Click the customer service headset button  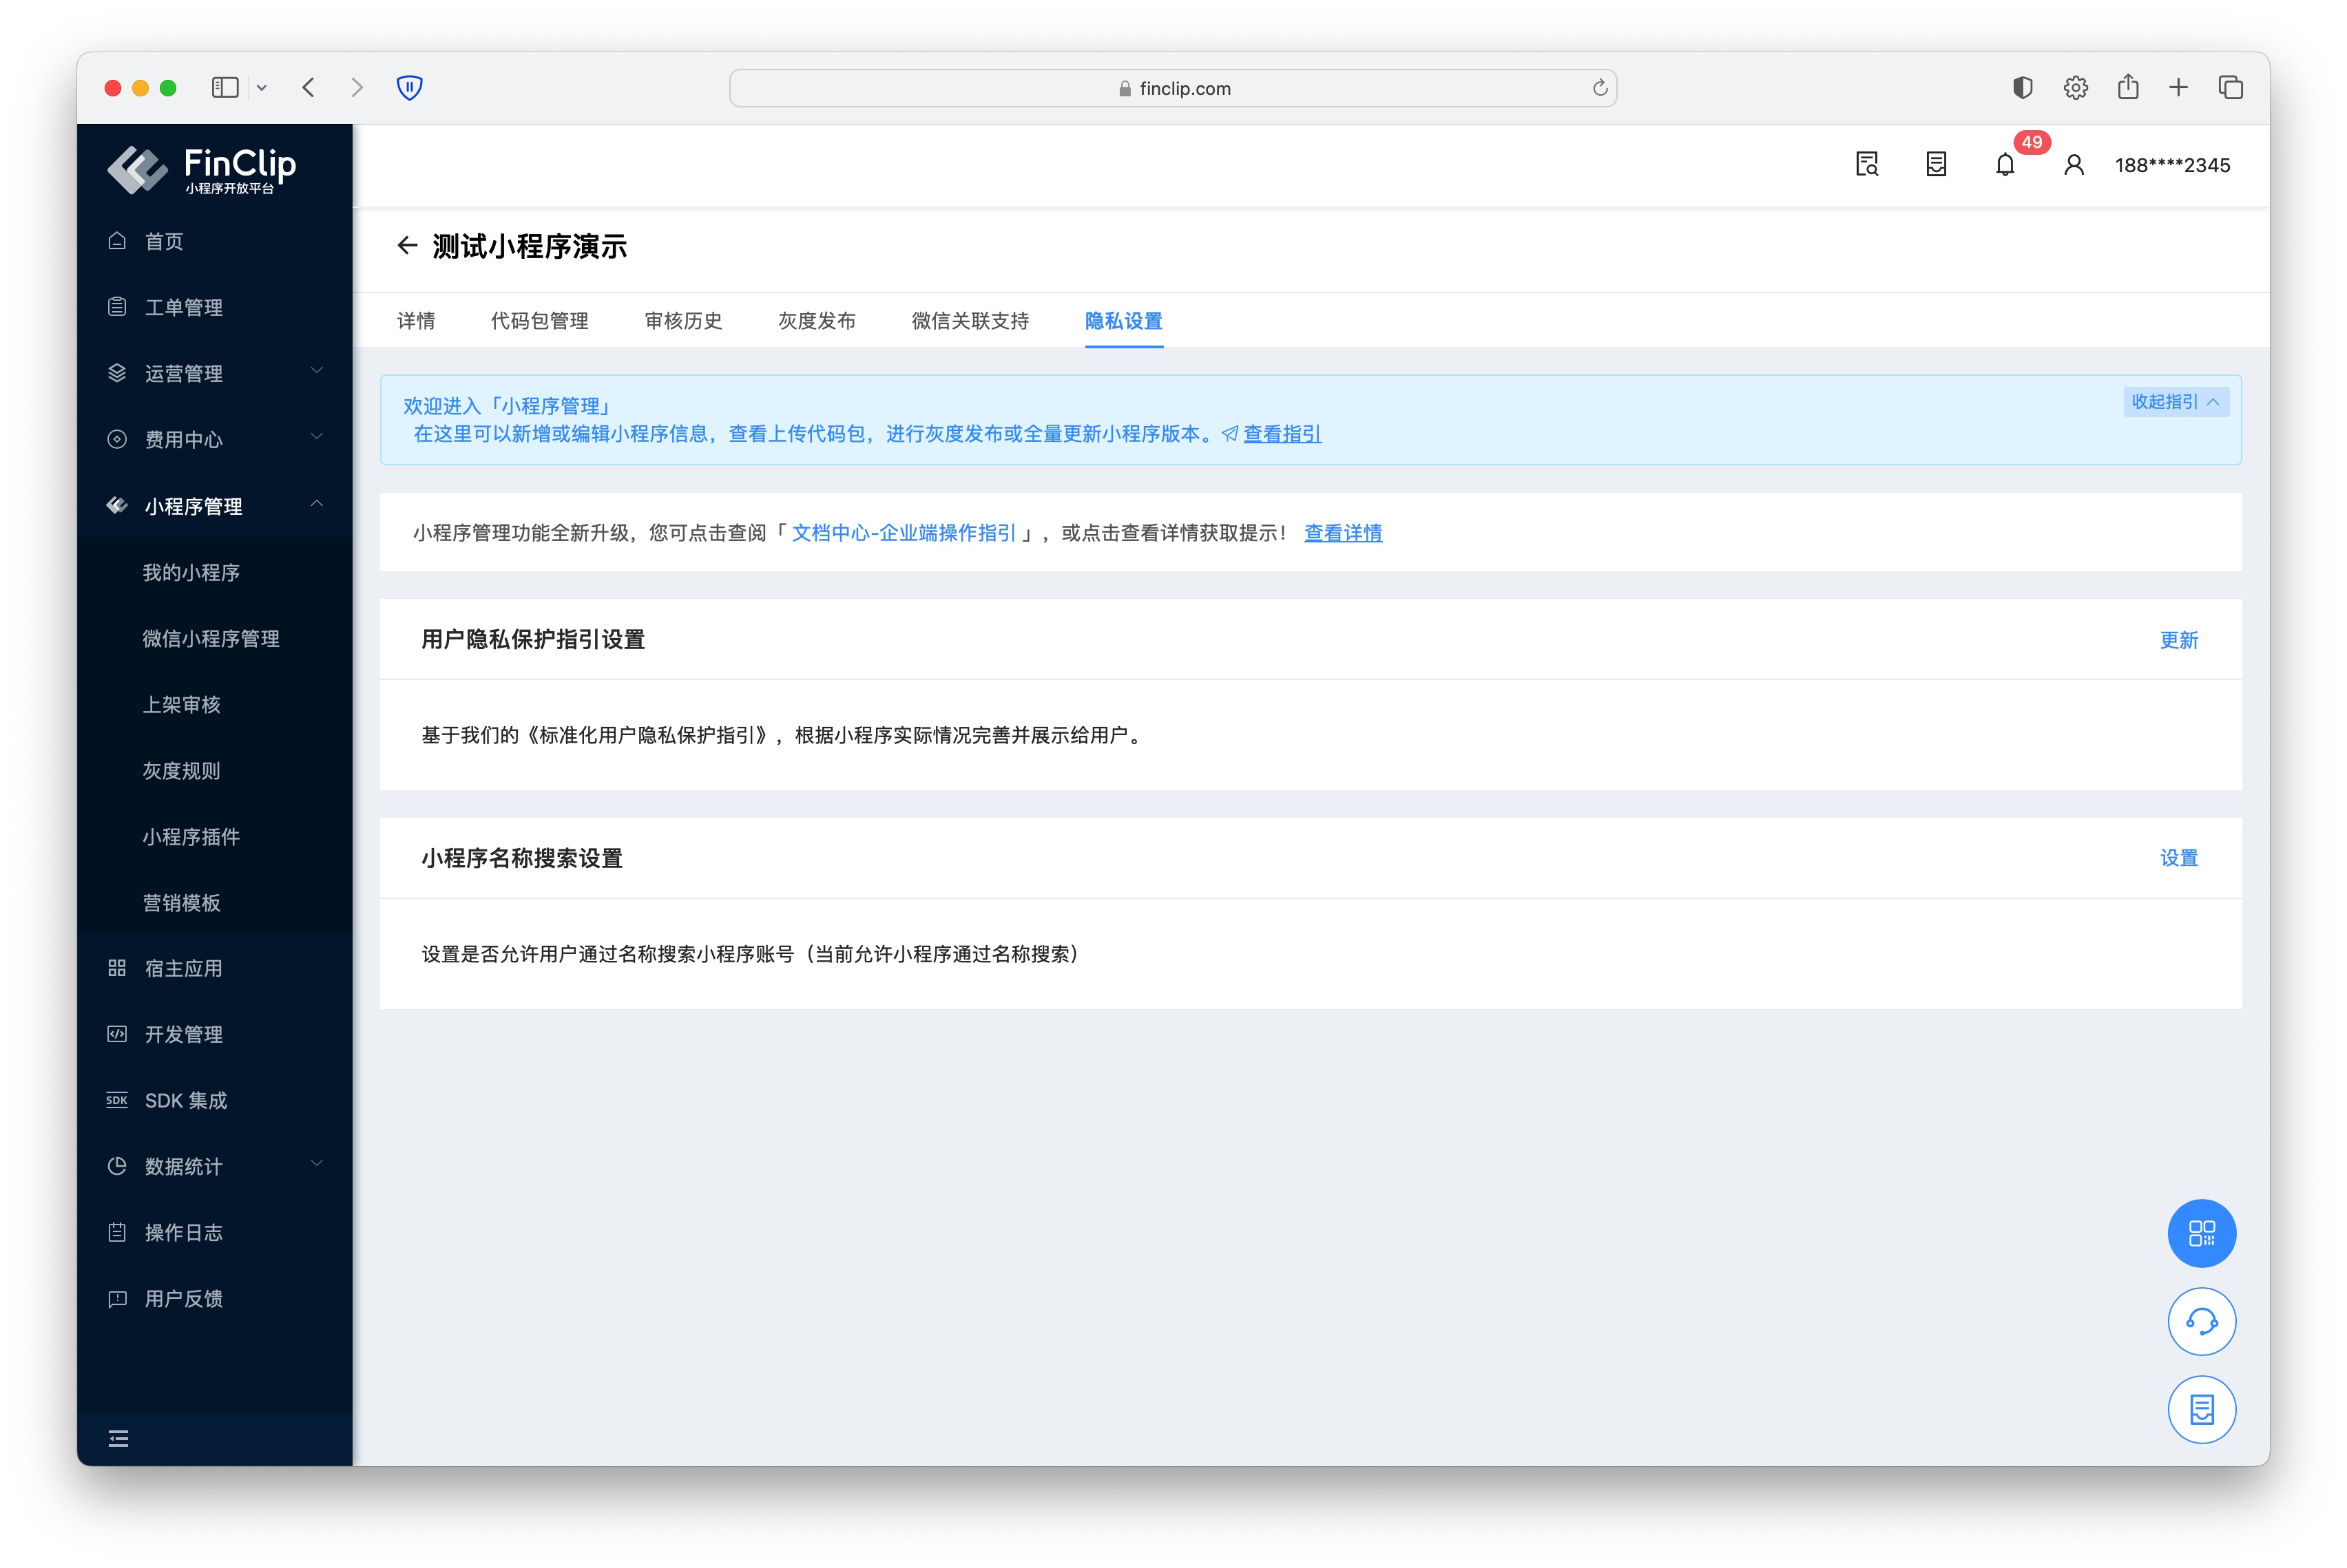2201,1321
